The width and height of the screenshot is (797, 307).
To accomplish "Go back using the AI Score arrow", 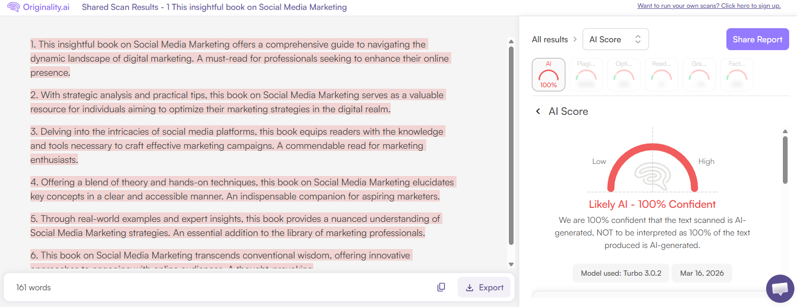I will 538,111.
